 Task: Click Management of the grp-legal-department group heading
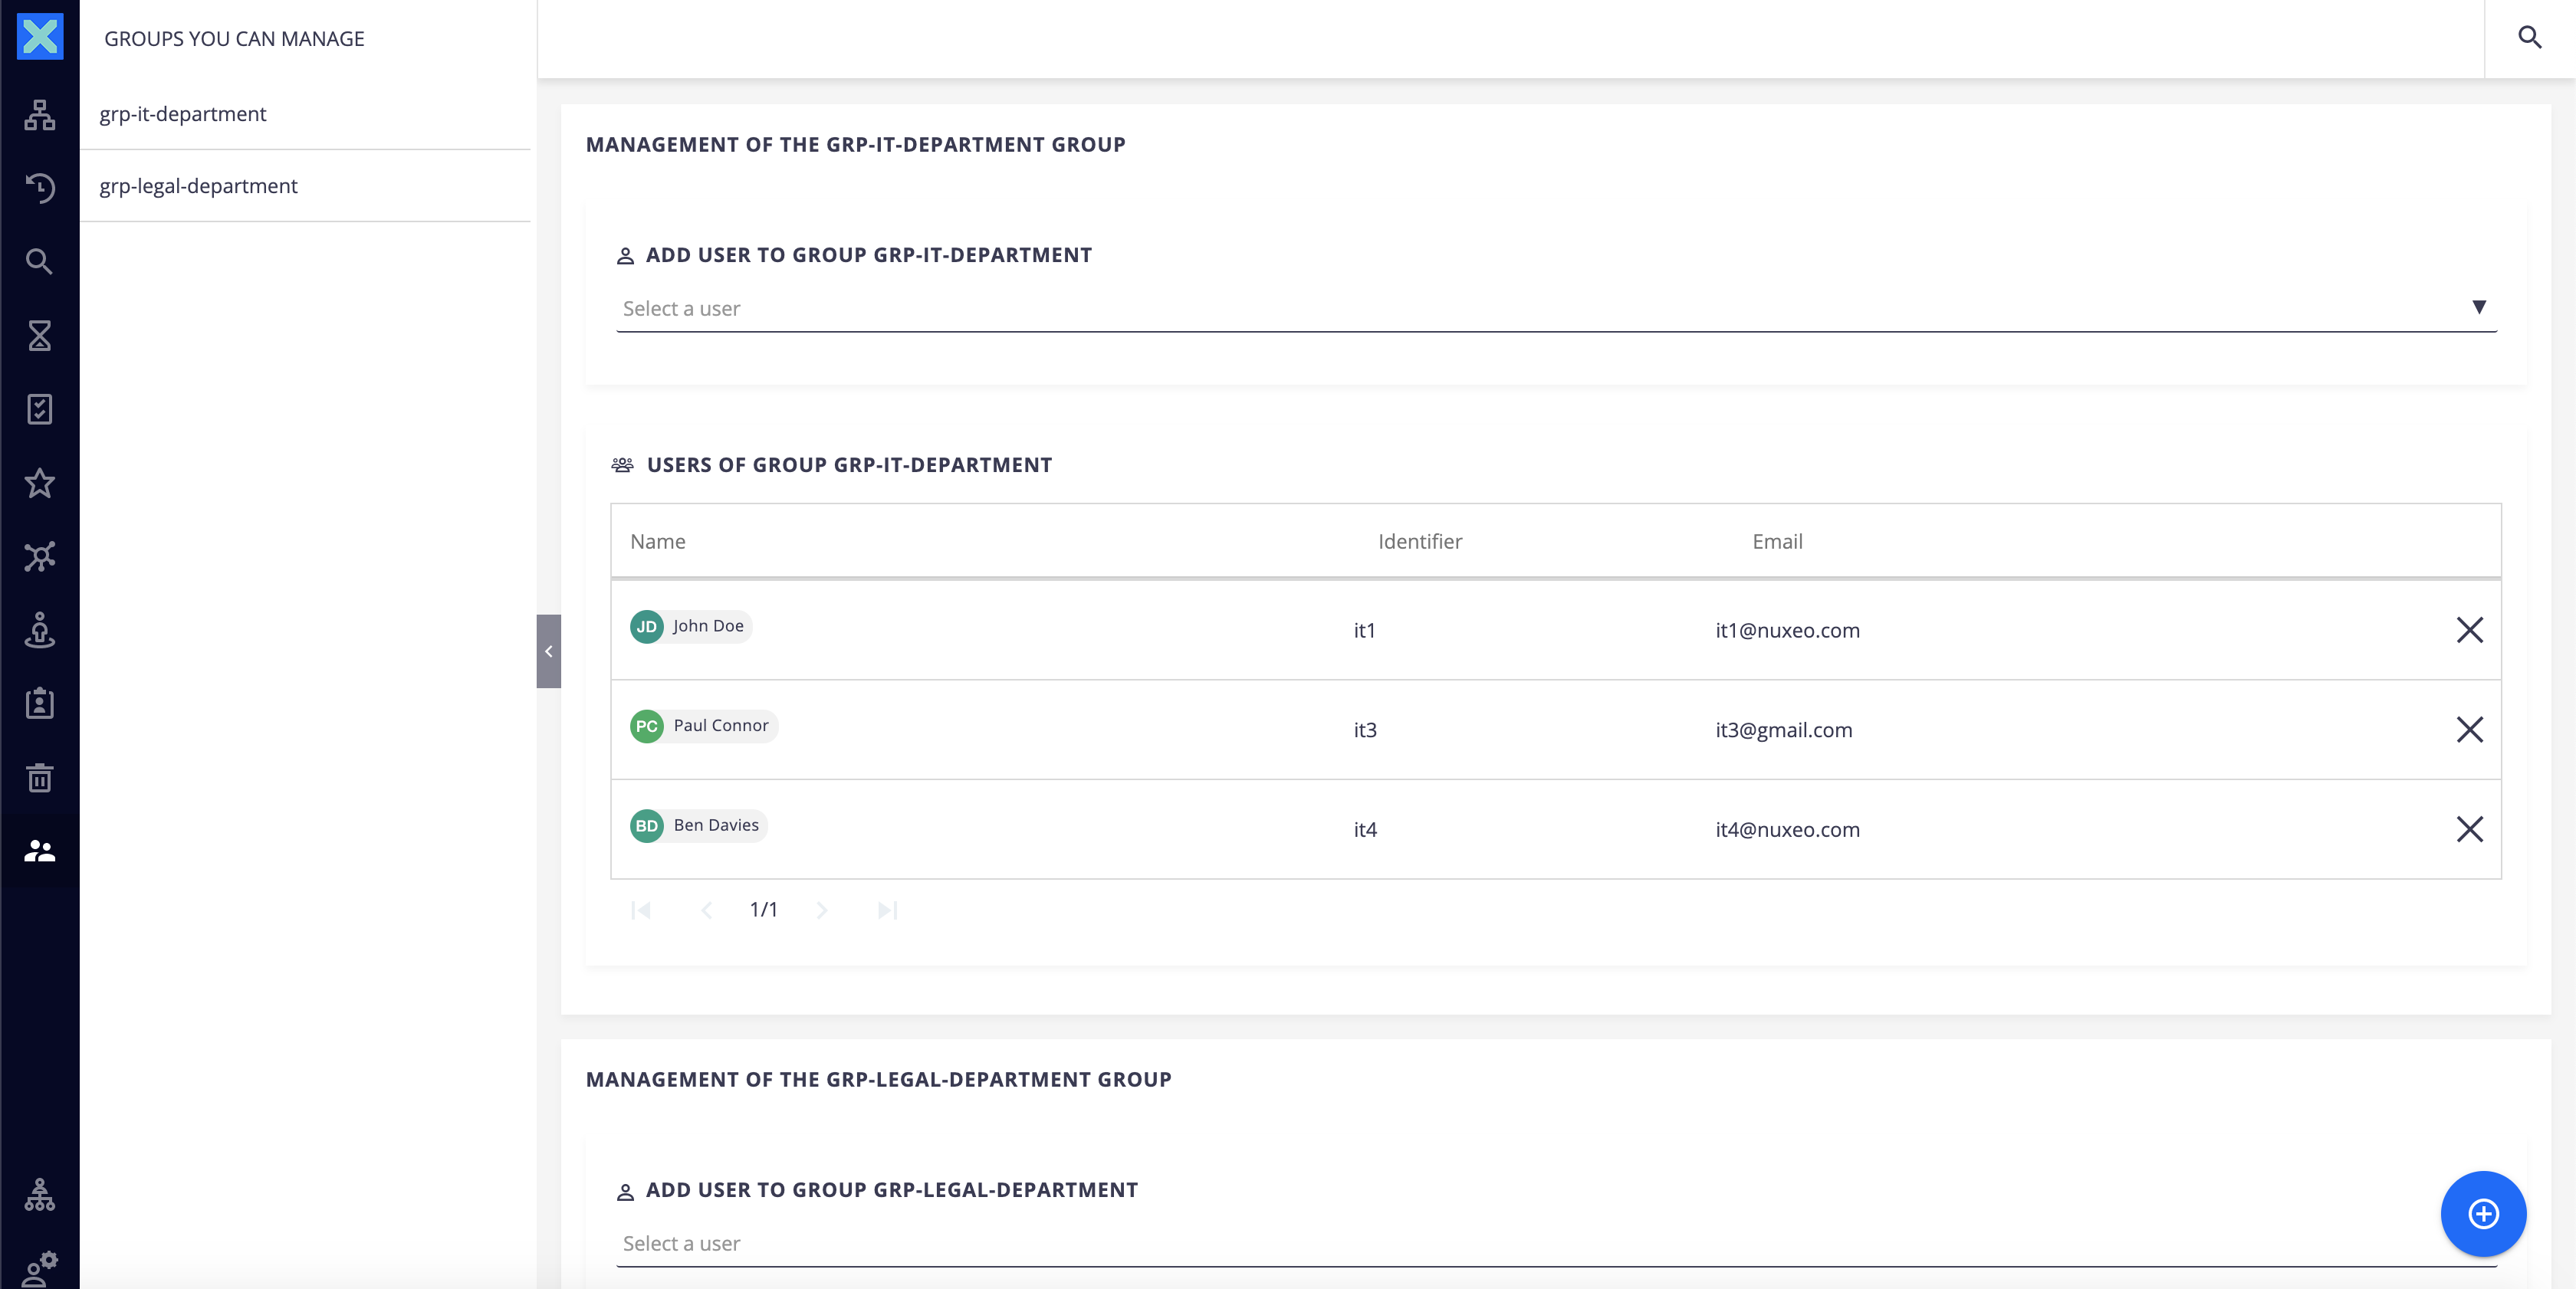pos(878,1079)
